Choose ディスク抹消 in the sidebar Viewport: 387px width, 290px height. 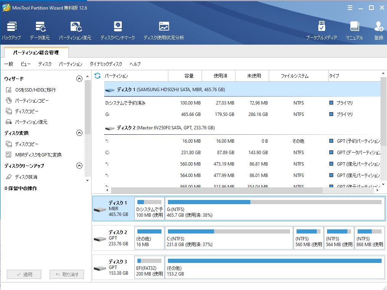click(x=21, y=177)
